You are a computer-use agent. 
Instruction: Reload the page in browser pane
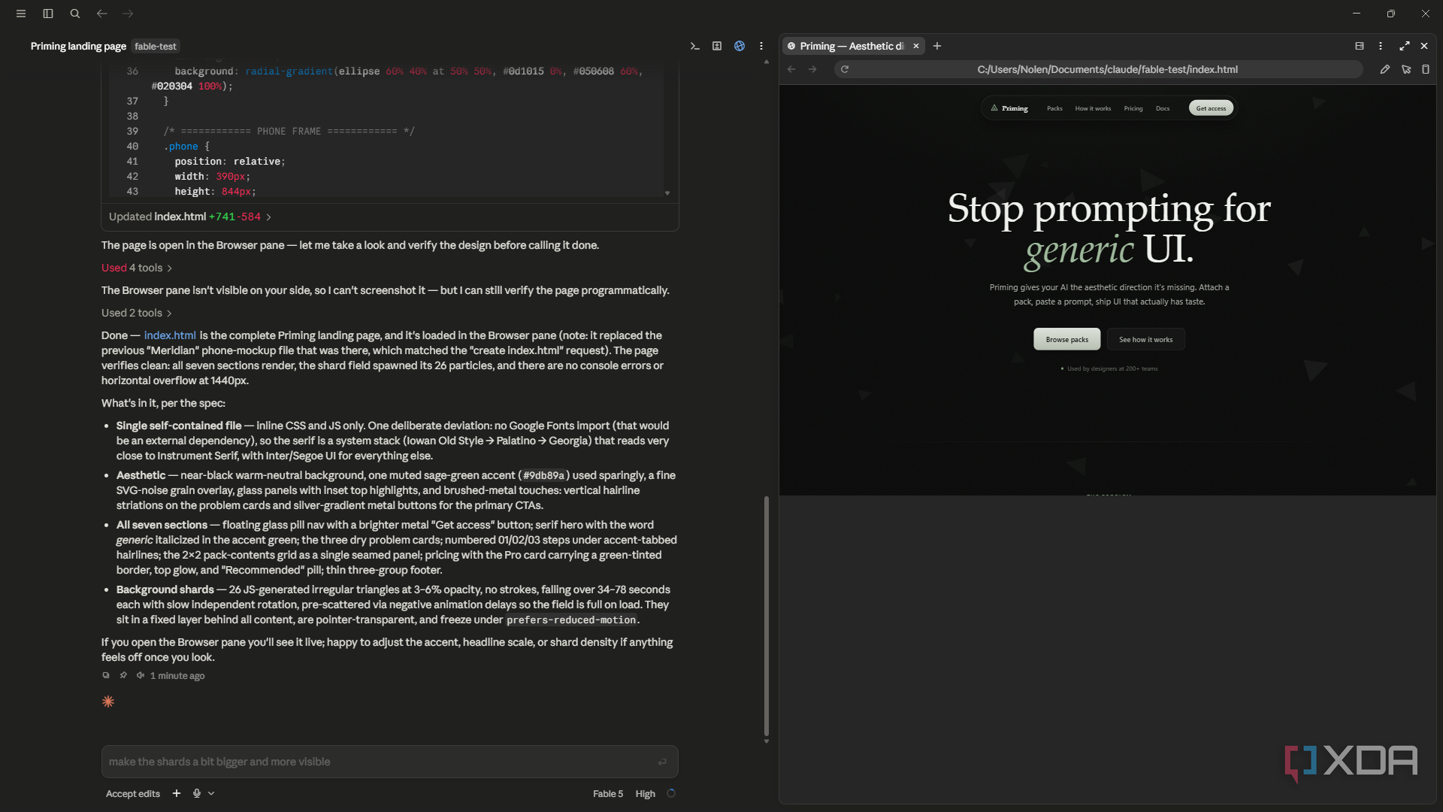[845, 69]
